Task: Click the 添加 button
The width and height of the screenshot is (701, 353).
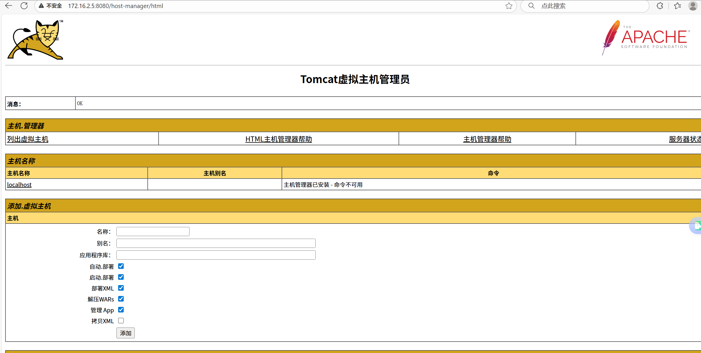Action: point(126,333)
